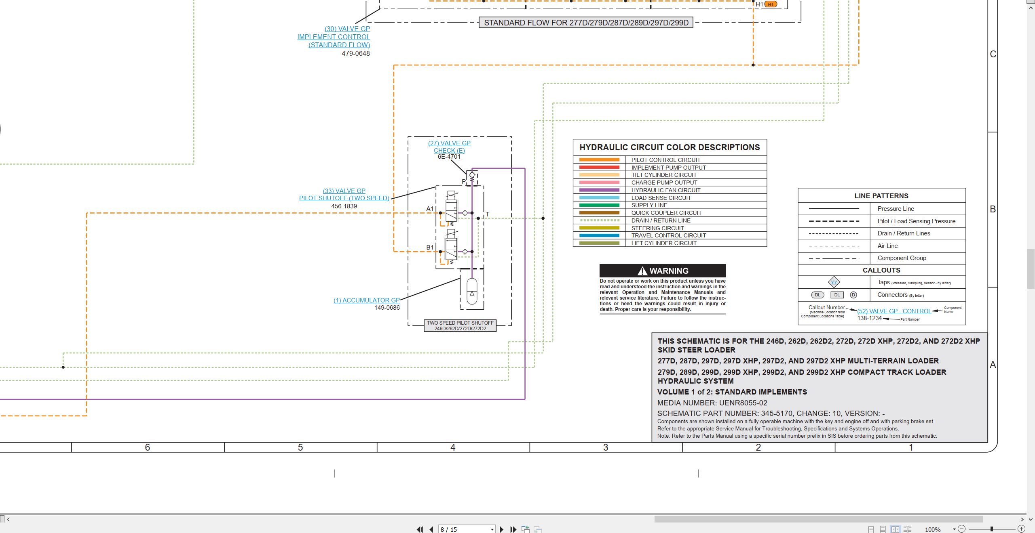Click the HYDRAULIC FAN CIRCUIT purple swatch
The width and height of the screenshot is (1035, 533).
point(599,190)
